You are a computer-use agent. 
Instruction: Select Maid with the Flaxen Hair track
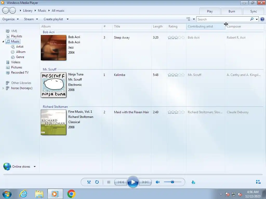pyautogui.click(x=131, y=112)
